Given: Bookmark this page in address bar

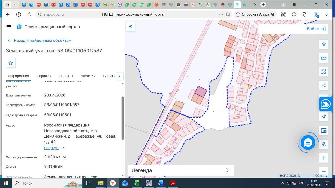Looking at the screenshot, I should pos(228,14).
